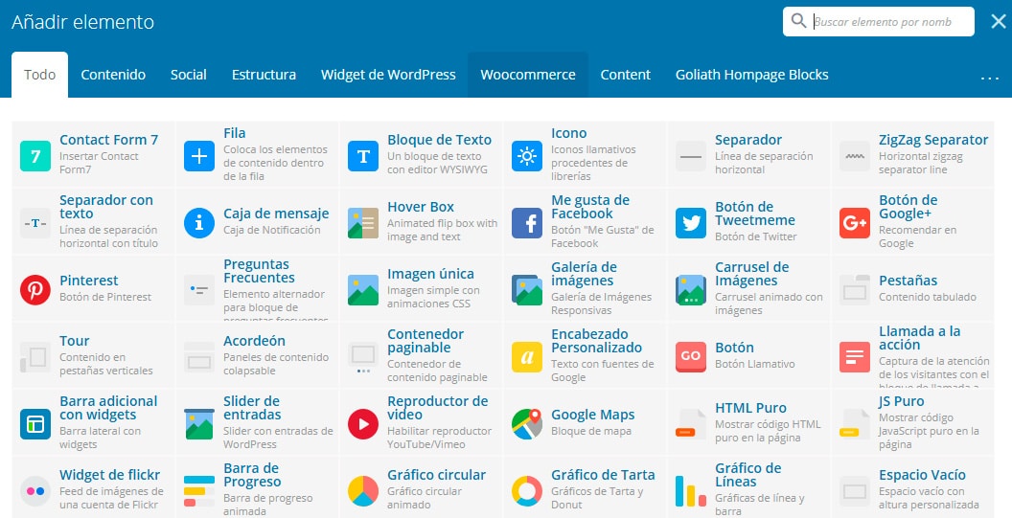Select the Google Maps title text
Screen dimensions: 1012x518
(593, 415)
